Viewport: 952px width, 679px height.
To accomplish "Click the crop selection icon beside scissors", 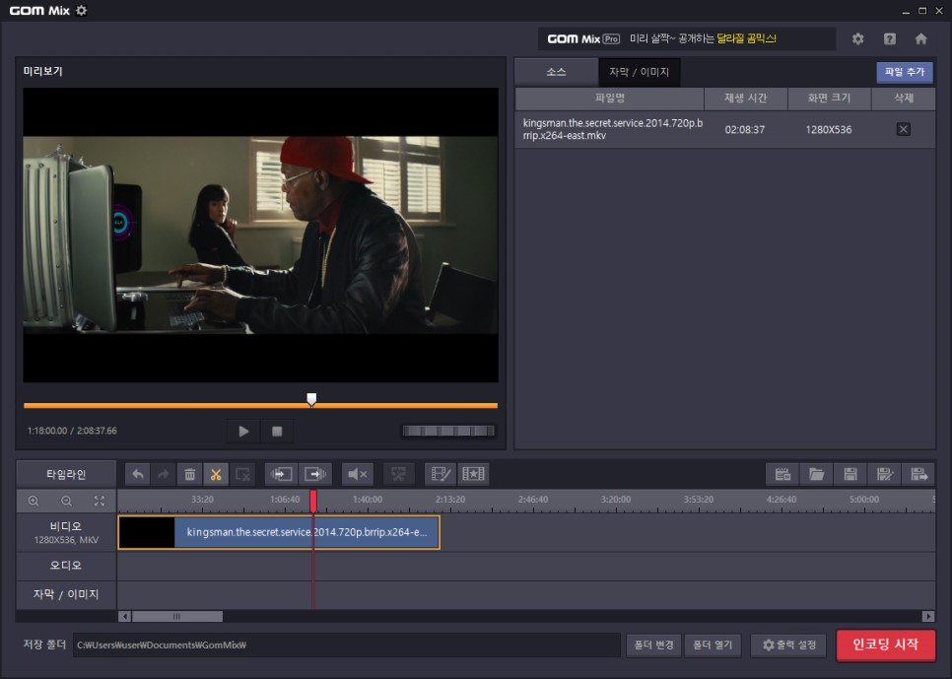I will click(242, 474).
